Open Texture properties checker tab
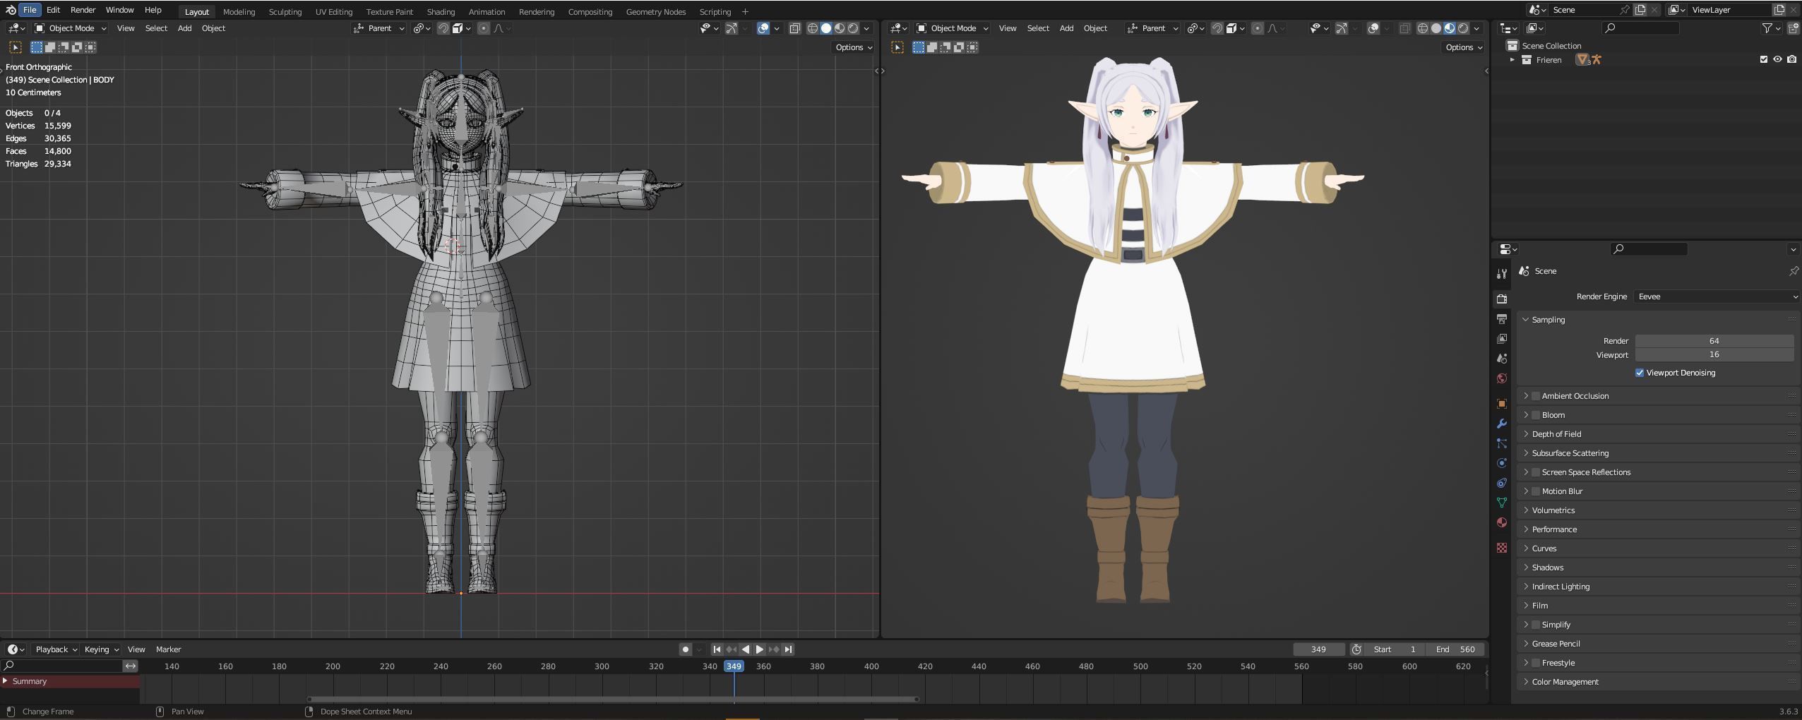Image resolution: width=1802 pixels, height=720 pixels. [x=1502, y=548]
